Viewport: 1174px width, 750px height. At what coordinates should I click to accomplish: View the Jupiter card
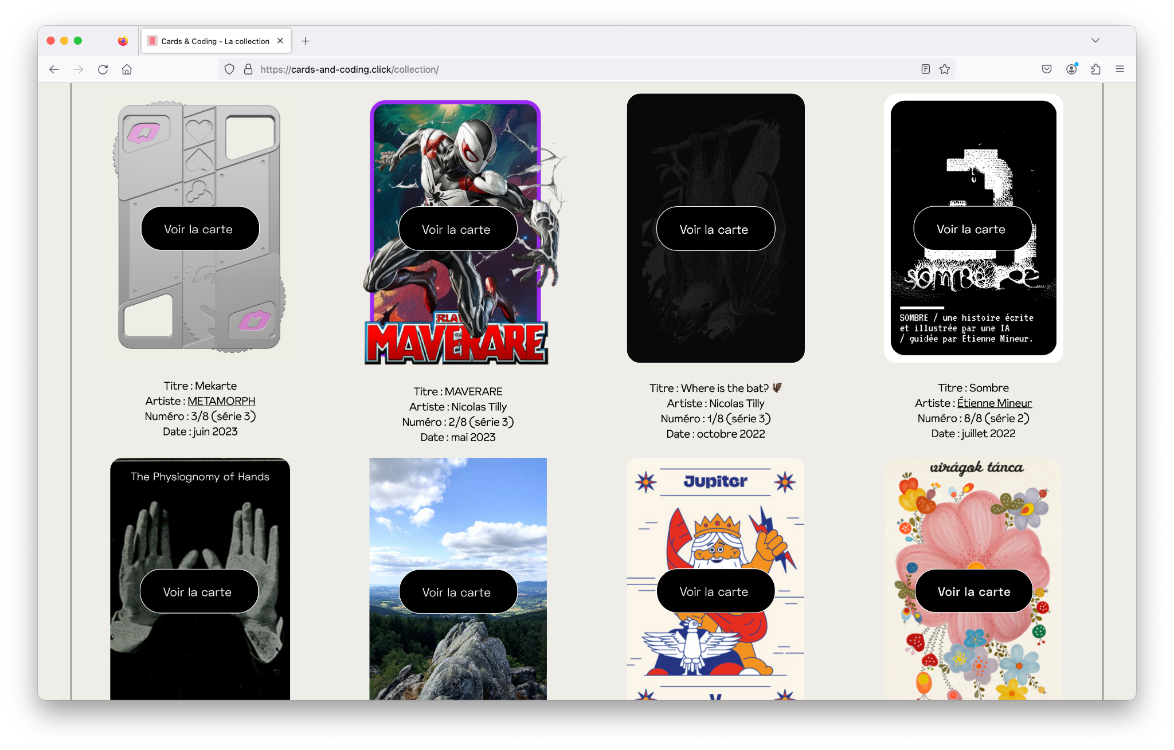715,592
